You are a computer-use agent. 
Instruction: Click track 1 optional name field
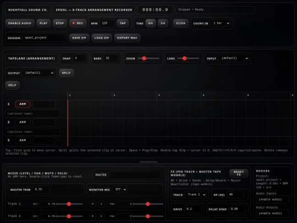pos(32,113)
